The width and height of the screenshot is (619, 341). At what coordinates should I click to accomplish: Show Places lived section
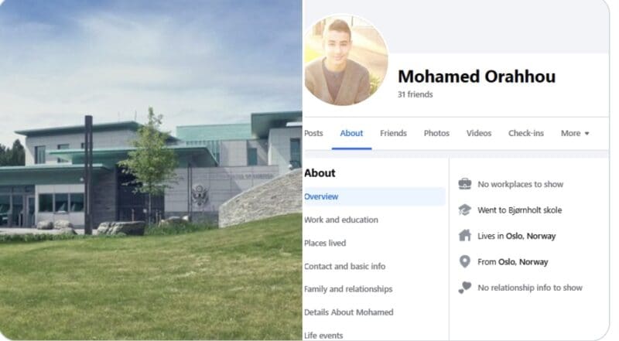coord(325,243)
